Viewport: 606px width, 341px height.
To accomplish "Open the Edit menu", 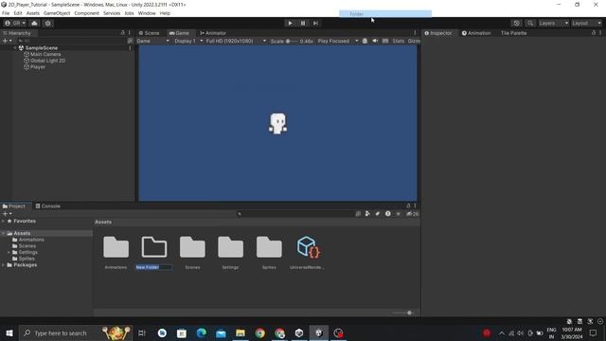I will (x=18, y=13).
